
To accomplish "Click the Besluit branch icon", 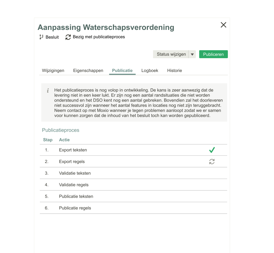I will (x=41, y=37).
